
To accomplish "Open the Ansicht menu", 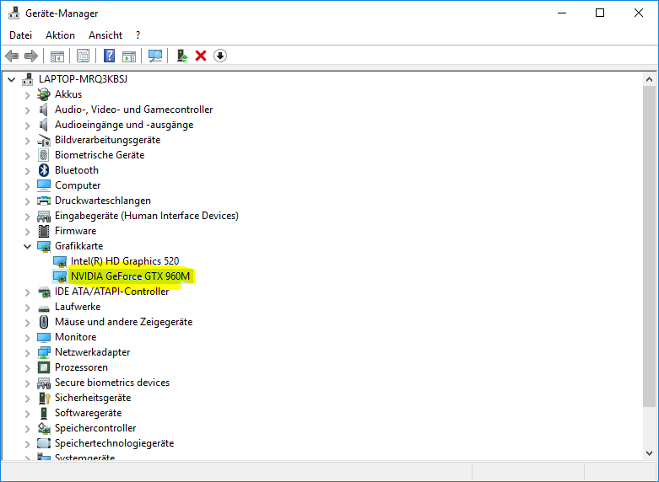I will [105, 35].
